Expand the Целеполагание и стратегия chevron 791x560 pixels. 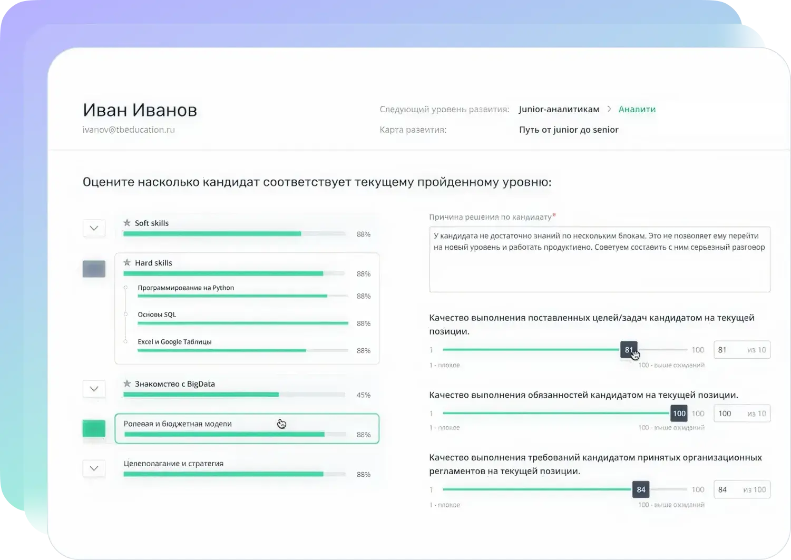[94, 468]
